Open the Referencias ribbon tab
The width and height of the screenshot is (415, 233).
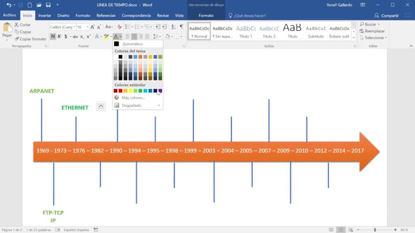coord(106,15)
